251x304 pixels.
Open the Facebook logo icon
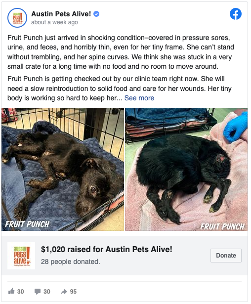[236, 14]
